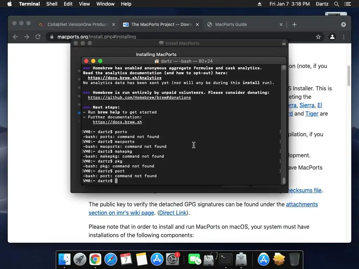The height and width of the screenshot is (269, 359).
Task: Open Spotlight search in menu bar
Action: tap(336, 4)
